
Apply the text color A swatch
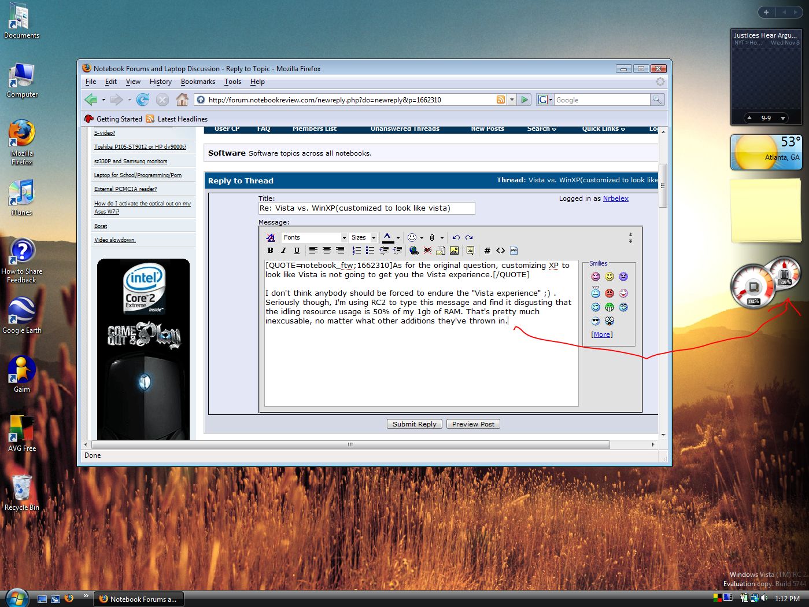click(388, 237)
